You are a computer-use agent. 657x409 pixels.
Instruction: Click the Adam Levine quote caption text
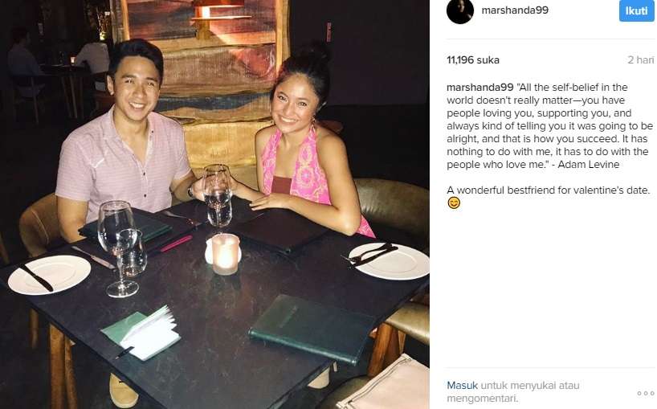pyautogui.click(x=549, y=125)
